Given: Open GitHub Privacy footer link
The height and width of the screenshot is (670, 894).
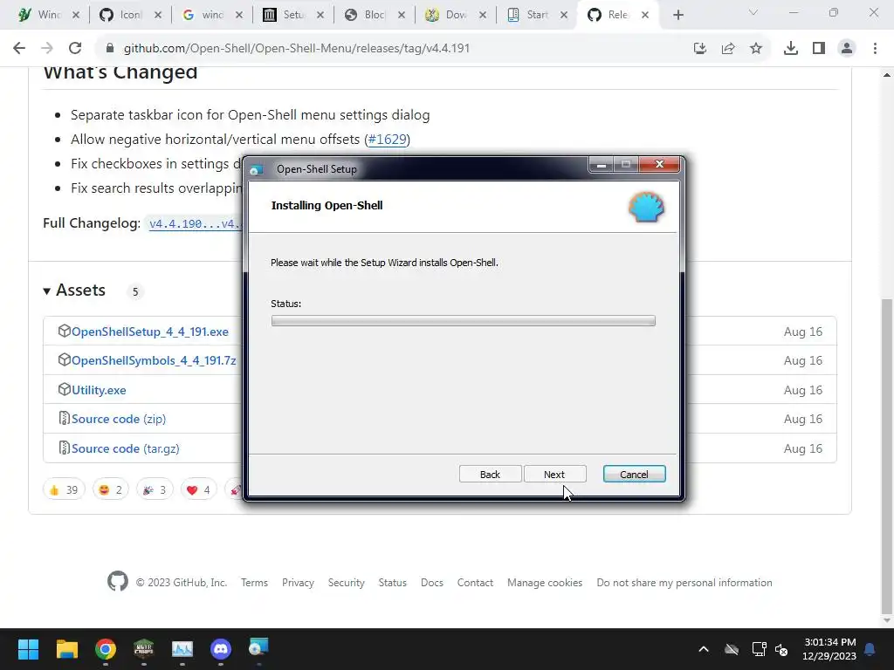Looking at the screenshot, I should [x=298, y=582].
